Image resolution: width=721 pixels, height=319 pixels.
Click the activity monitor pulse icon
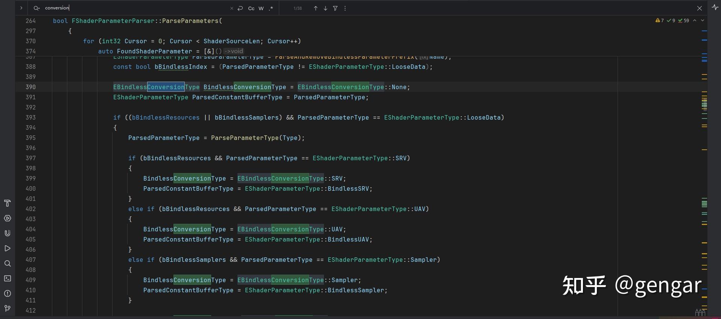[715, 7]
